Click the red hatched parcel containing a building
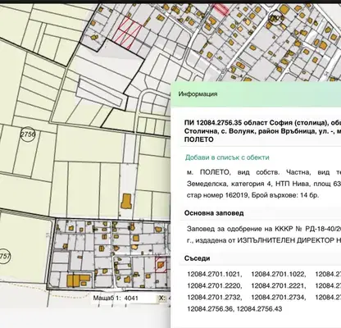 [x=161, y=264]
